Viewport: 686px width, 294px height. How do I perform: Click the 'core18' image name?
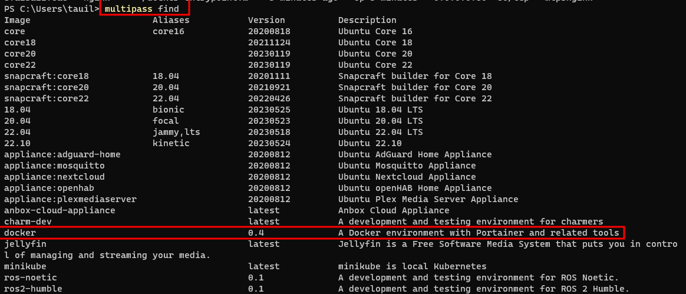click(x=19, y=42)
